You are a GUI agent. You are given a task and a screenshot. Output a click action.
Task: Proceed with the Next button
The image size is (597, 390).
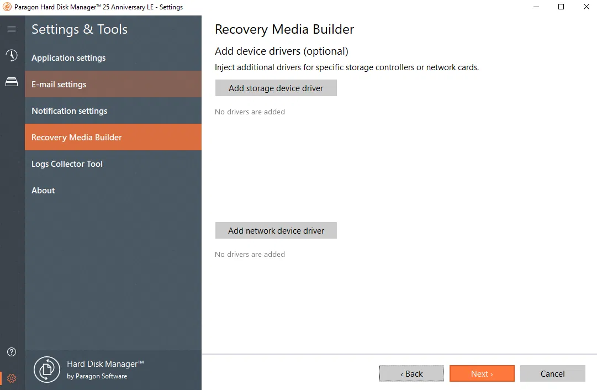pos(482,373)
